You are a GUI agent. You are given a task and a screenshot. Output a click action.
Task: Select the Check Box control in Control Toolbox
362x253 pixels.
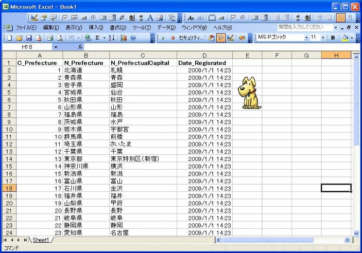(65, 18)
